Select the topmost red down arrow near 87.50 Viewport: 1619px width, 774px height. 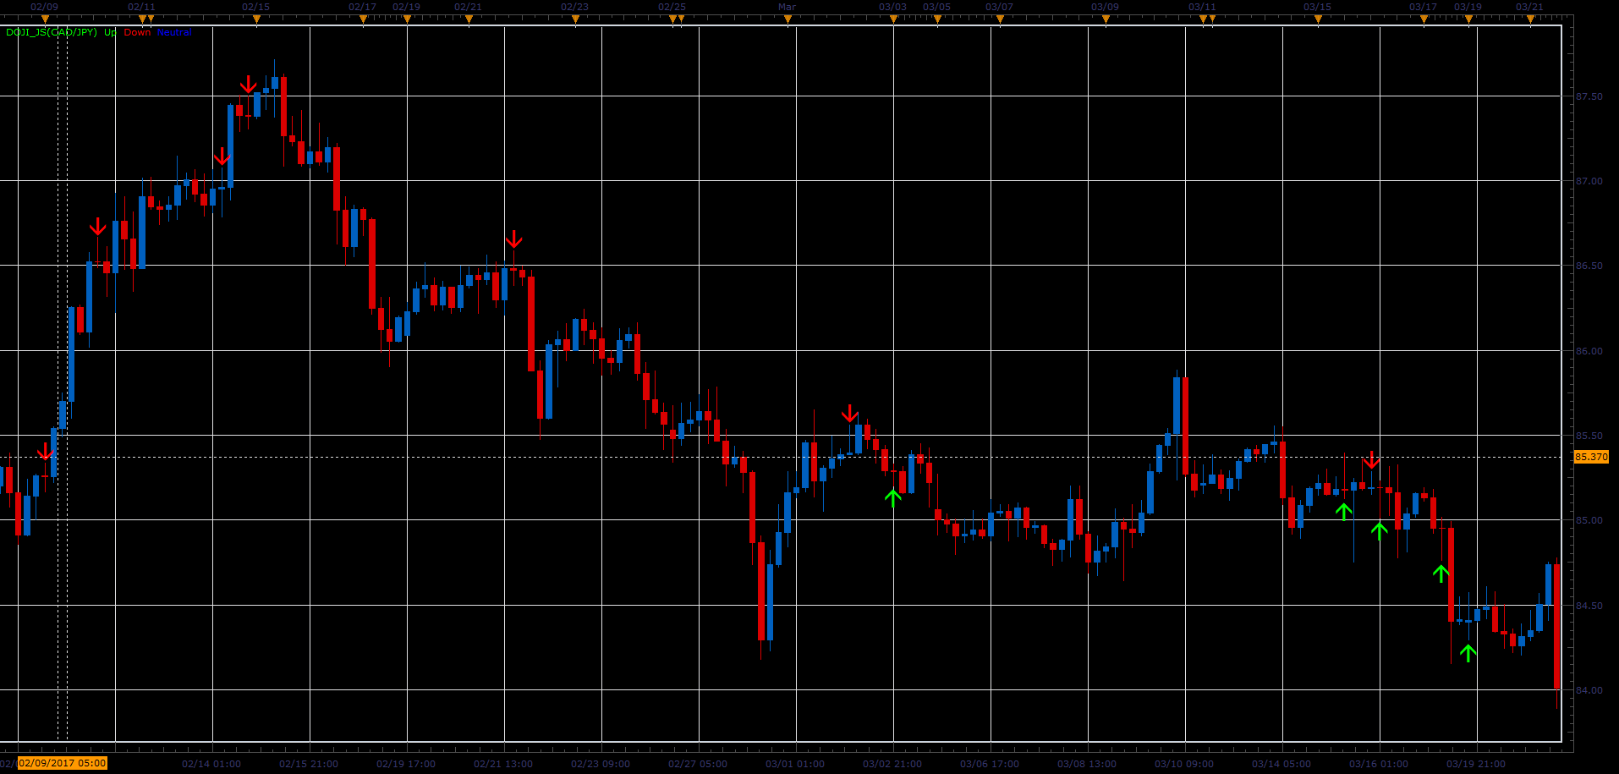point(248,85)
